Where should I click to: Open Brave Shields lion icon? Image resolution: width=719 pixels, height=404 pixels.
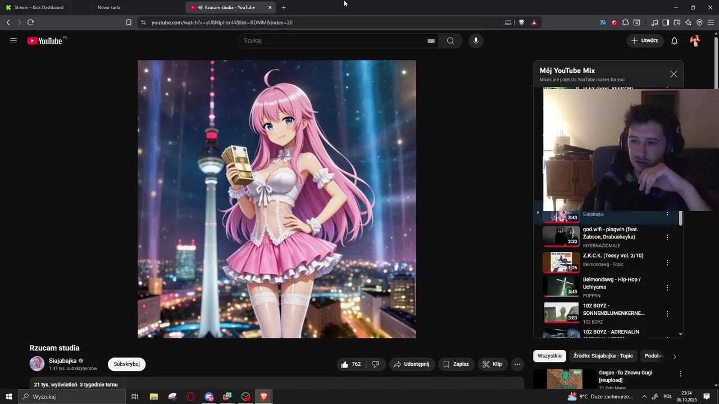click(x=521, y=22)
